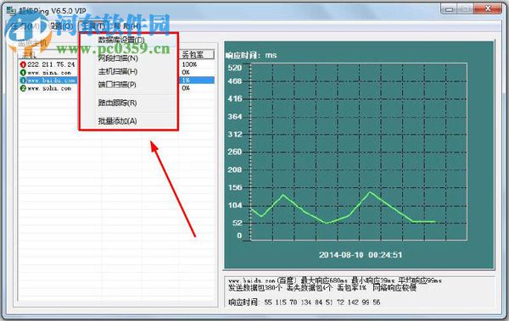Choose 批量添加(A) menu entry

[118, 121]
